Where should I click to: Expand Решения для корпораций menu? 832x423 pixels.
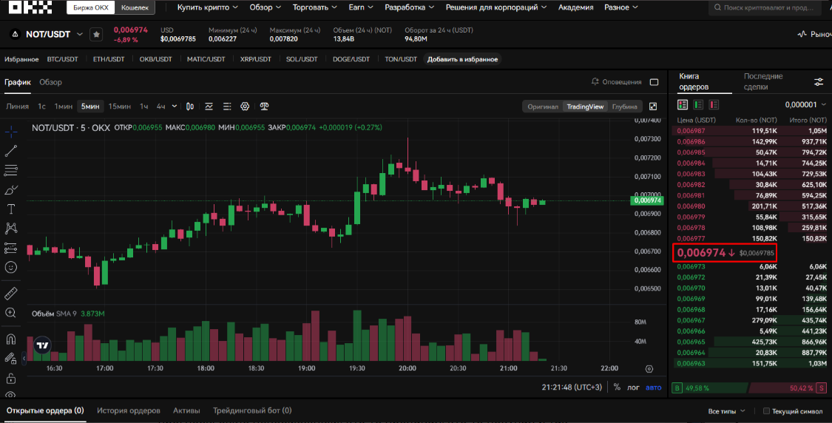pyautogui.click(x=496, y=7)
